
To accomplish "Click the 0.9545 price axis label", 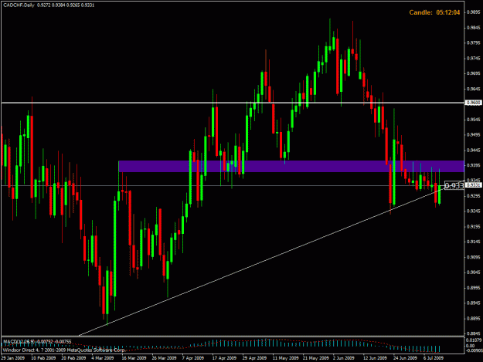I will pos(474,119).
